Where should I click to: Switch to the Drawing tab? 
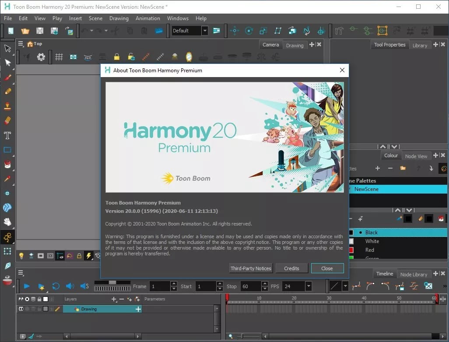(295, 45)
